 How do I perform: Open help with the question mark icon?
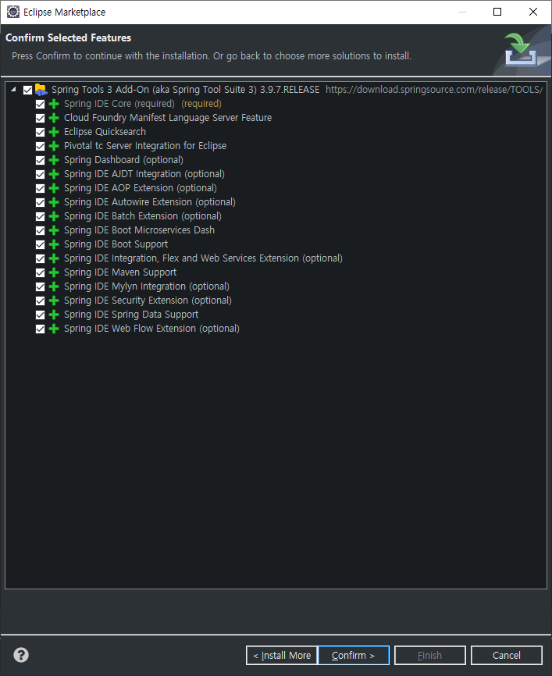pyautogui.click(x=21, y=655)
